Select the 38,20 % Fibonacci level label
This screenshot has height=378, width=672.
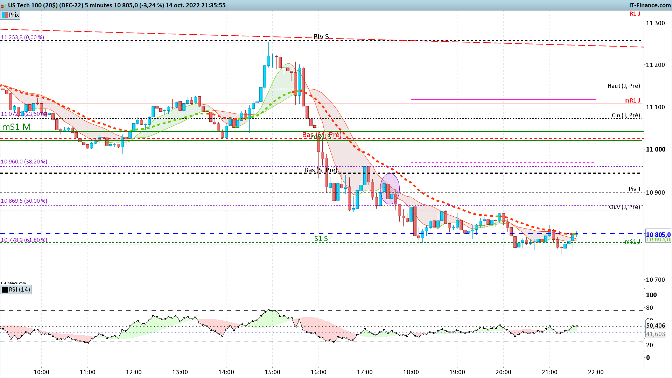(24, 162)
